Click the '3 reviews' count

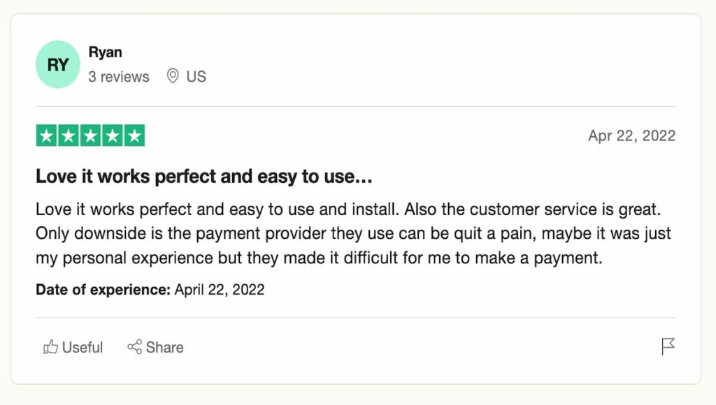[x=119, y=77]
